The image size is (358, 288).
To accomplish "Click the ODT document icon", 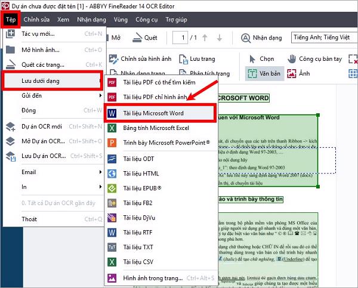I will point(112,159).
